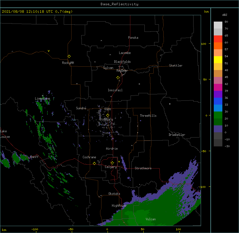
Task: Click the white plus marker north of Drumheller
Action: [170, 104]
